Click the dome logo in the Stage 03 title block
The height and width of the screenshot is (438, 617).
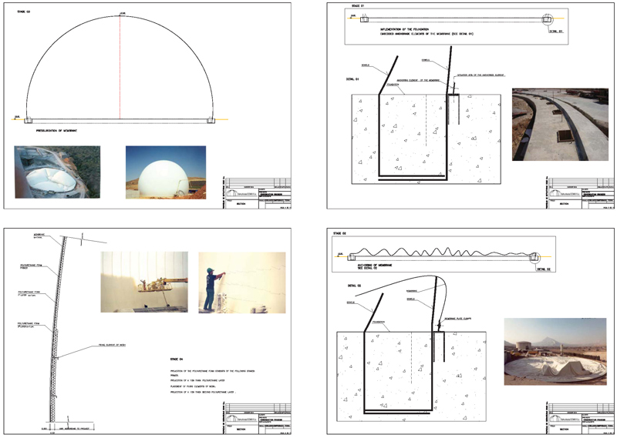point(233,193)
